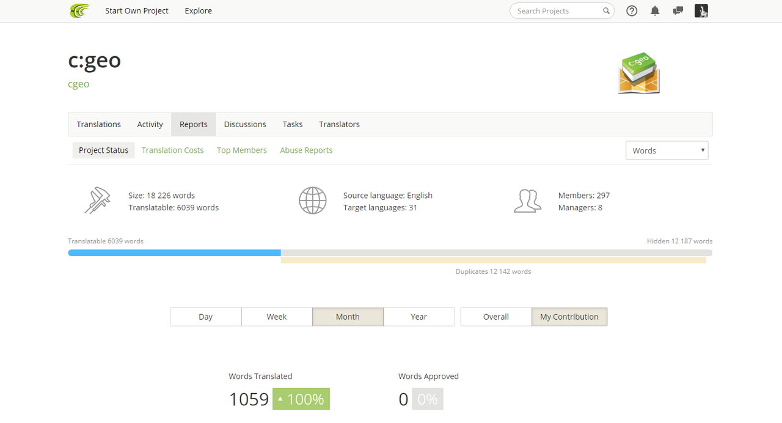Select the Year period toggle
The height and width of the screenshot is (423, 782).
pyautogui.click(x=419, y=317)
